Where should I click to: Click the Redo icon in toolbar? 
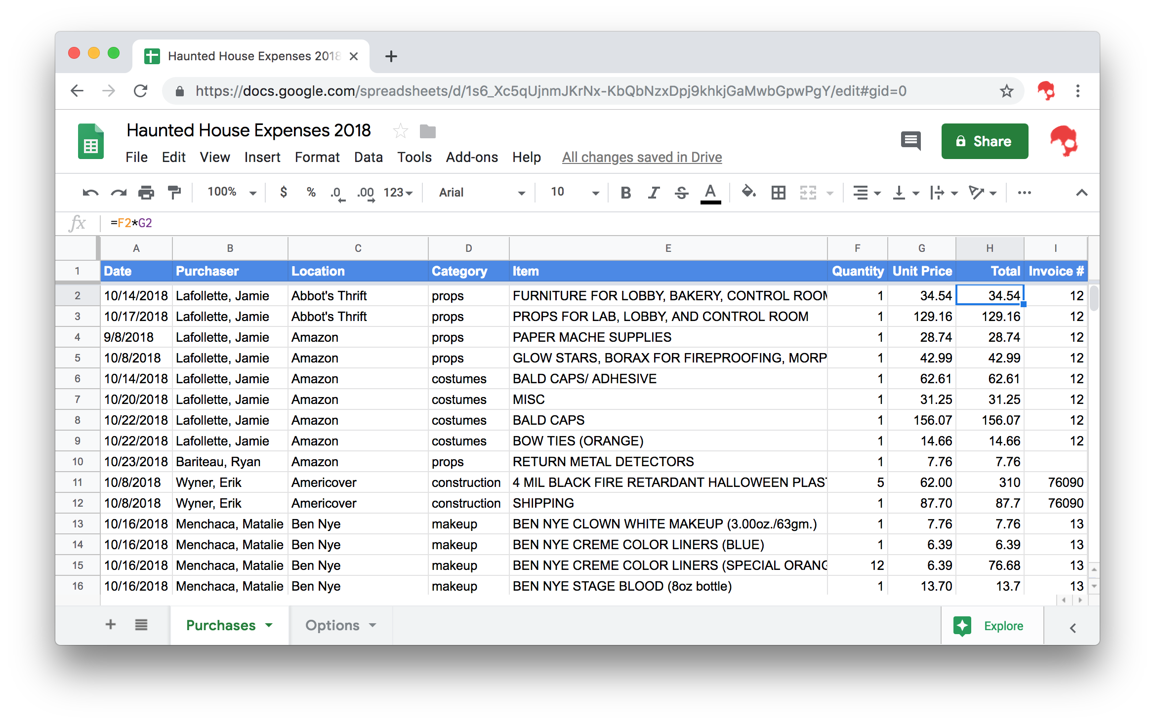pos(119,193)
